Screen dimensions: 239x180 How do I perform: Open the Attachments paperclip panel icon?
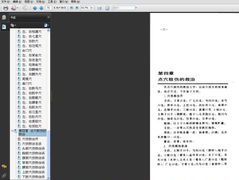point(4,176)
